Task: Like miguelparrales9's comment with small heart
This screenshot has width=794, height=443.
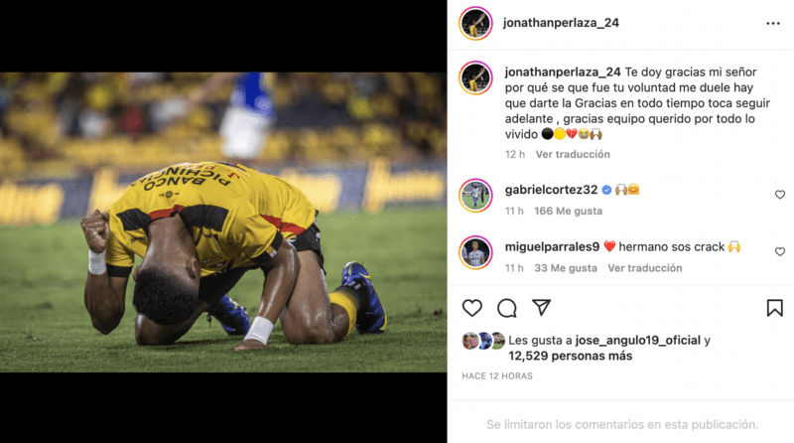Action: [780, 252]
